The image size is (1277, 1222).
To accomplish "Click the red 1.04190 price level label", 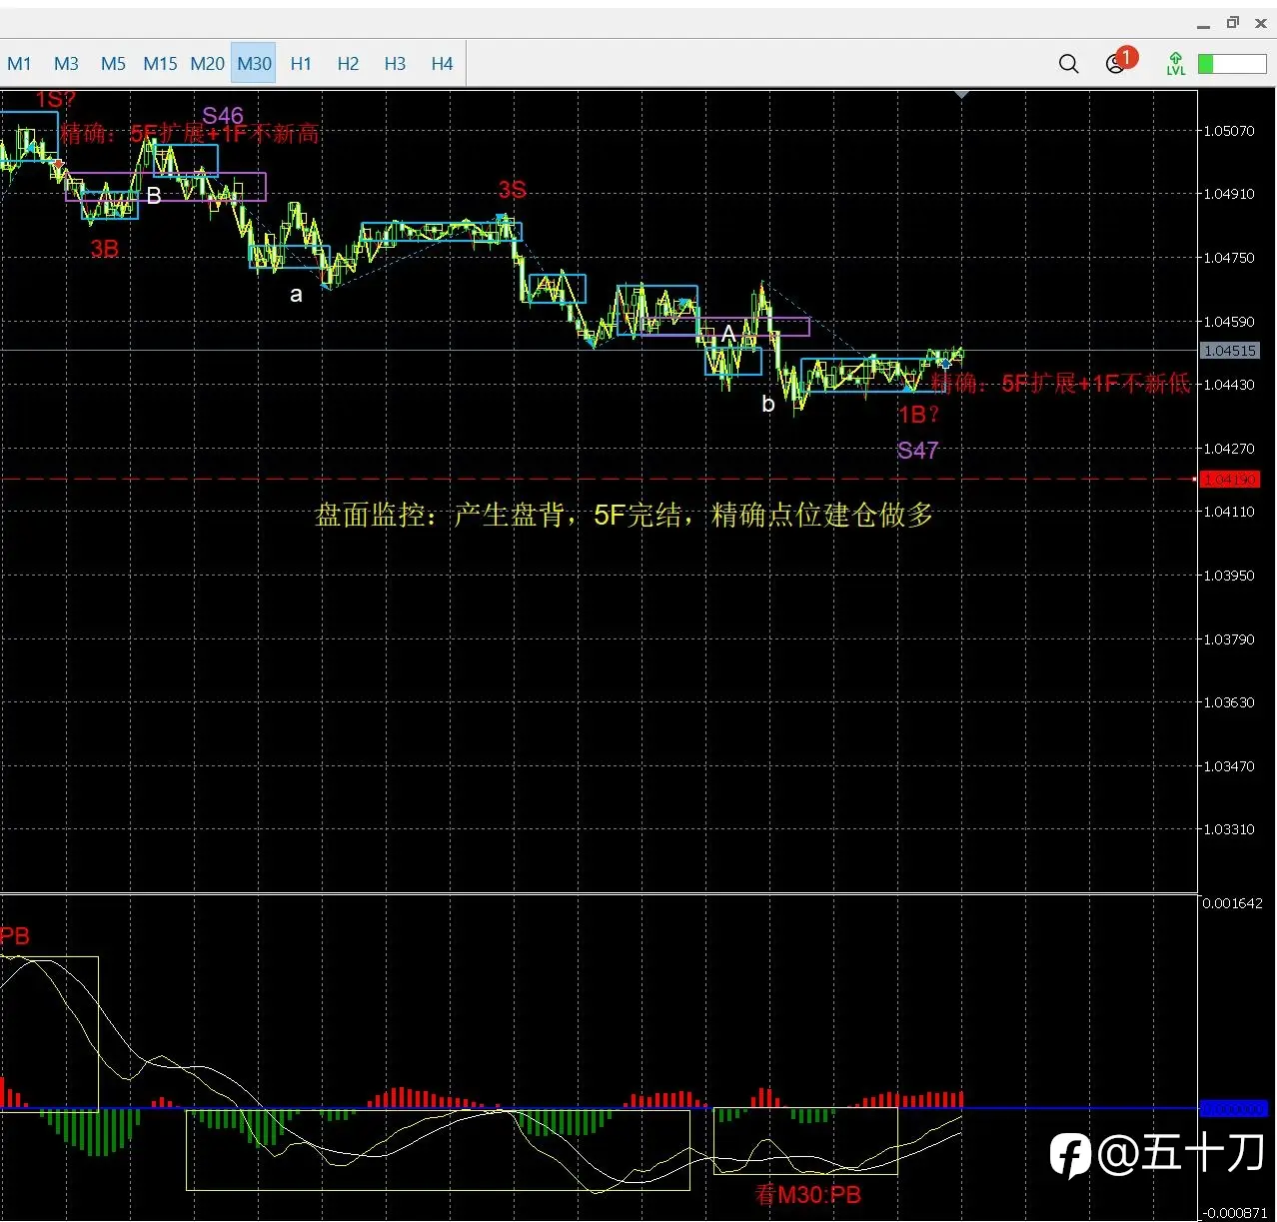I will 1229,480.
